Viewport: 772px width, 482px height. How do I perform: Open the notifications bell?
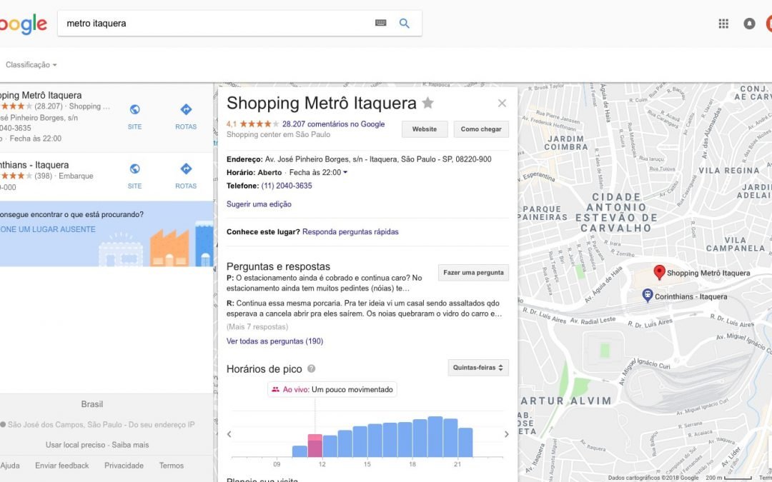click(749, 23)
